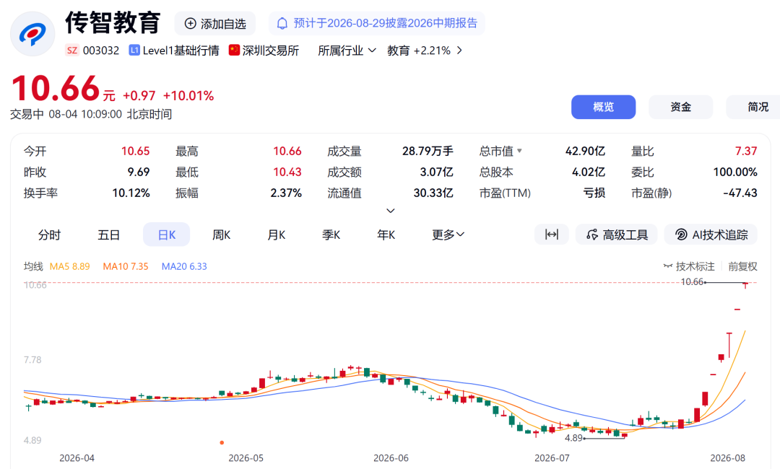Click the L1 Level1 badge icon
Viewport: 780px width, 469px height.
click(x=134, y=51)
